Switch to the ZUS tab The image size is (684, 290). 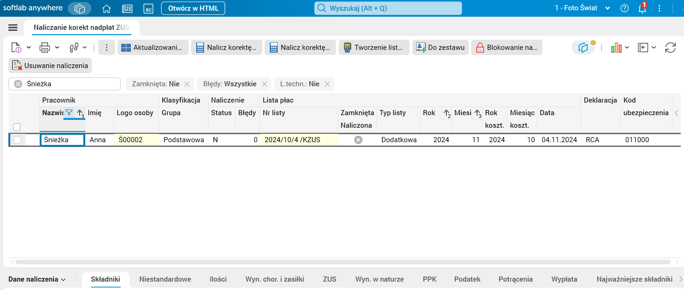(x=330, y=279)
